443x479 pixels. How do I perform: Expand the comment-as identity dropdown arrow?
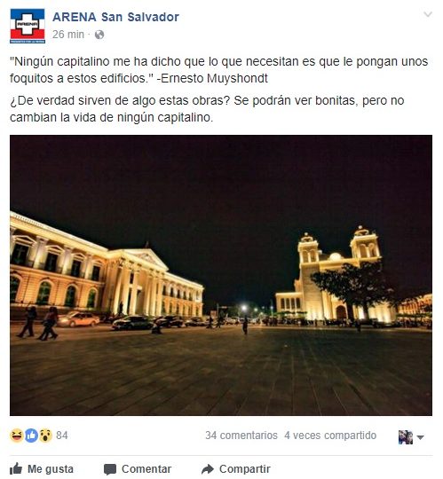[x=421, y=437]
